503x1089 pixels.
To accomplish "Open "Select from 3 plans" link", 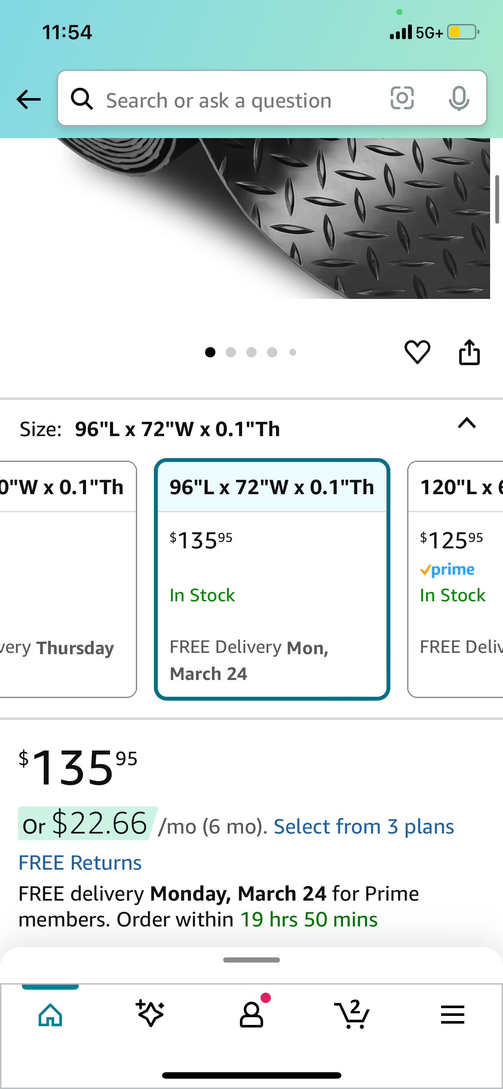I will click(x=364, y=827).
